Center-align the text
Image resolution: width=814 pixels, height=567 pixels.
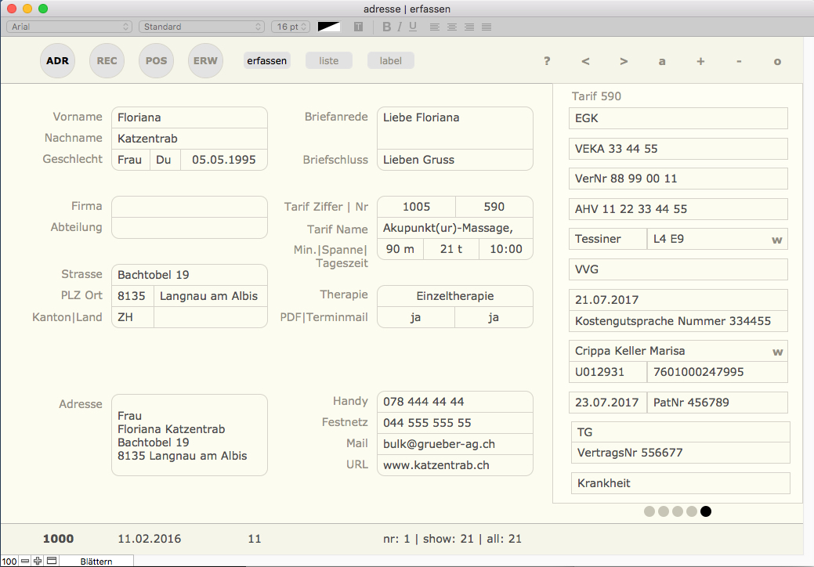pyautogui.click(x=452, y=27)
